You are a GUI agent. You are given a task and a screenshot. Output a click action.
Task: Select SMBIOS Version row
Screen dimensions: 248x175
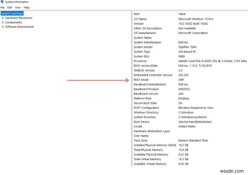[x=144, y=70]
